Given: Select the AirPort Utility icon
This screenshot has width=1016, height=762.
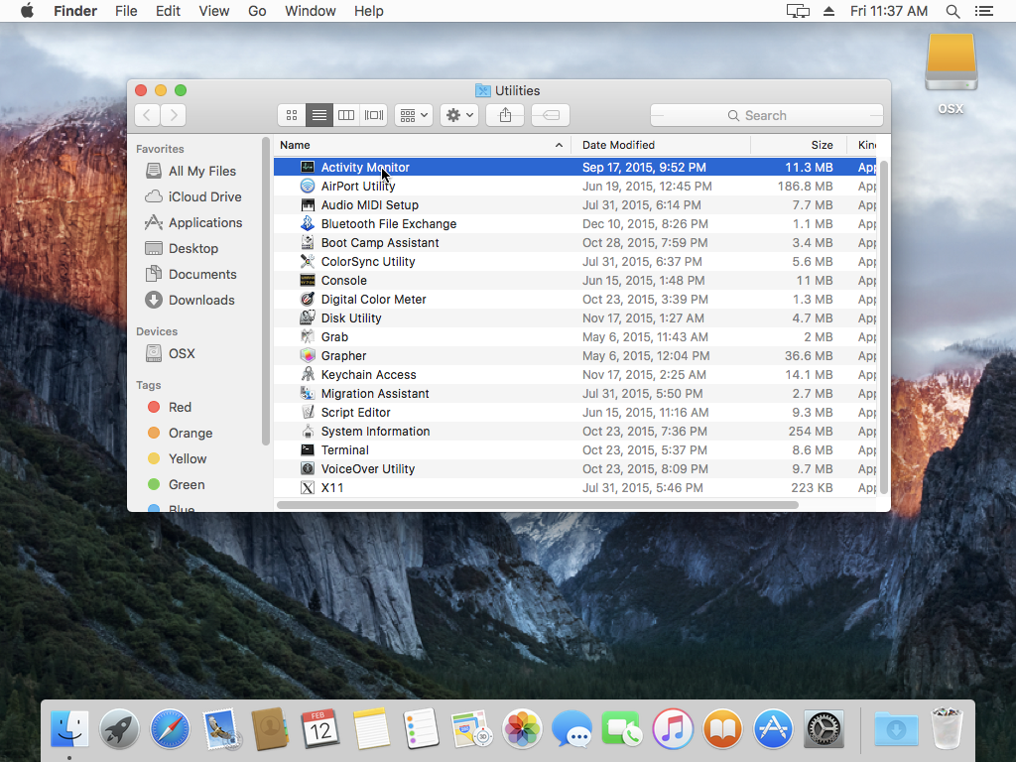Looking at the screenshot, I should (x=308, y=186).
